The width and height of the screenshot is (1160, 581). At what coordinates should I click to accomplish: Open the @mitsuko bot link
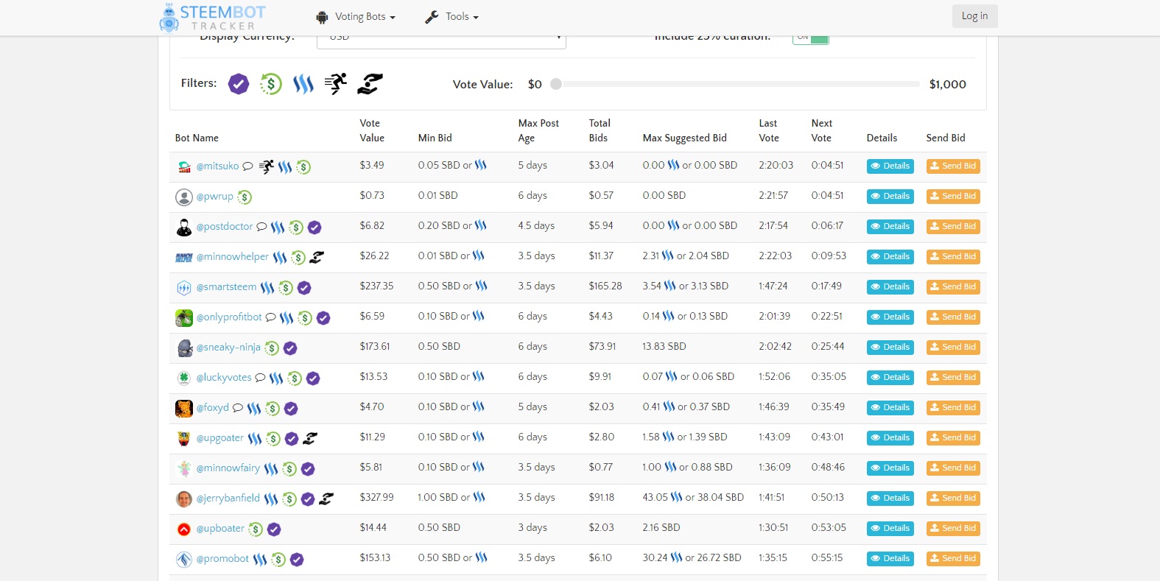tap(218, 166)
